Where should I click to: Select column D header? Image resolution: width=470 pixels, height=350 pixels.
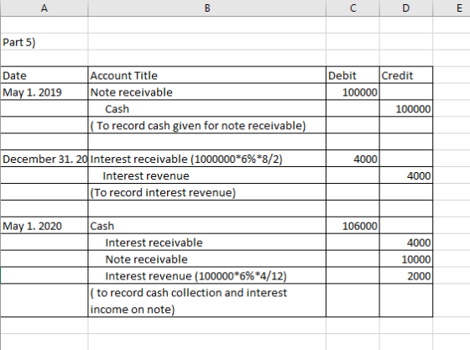[406, 8]
